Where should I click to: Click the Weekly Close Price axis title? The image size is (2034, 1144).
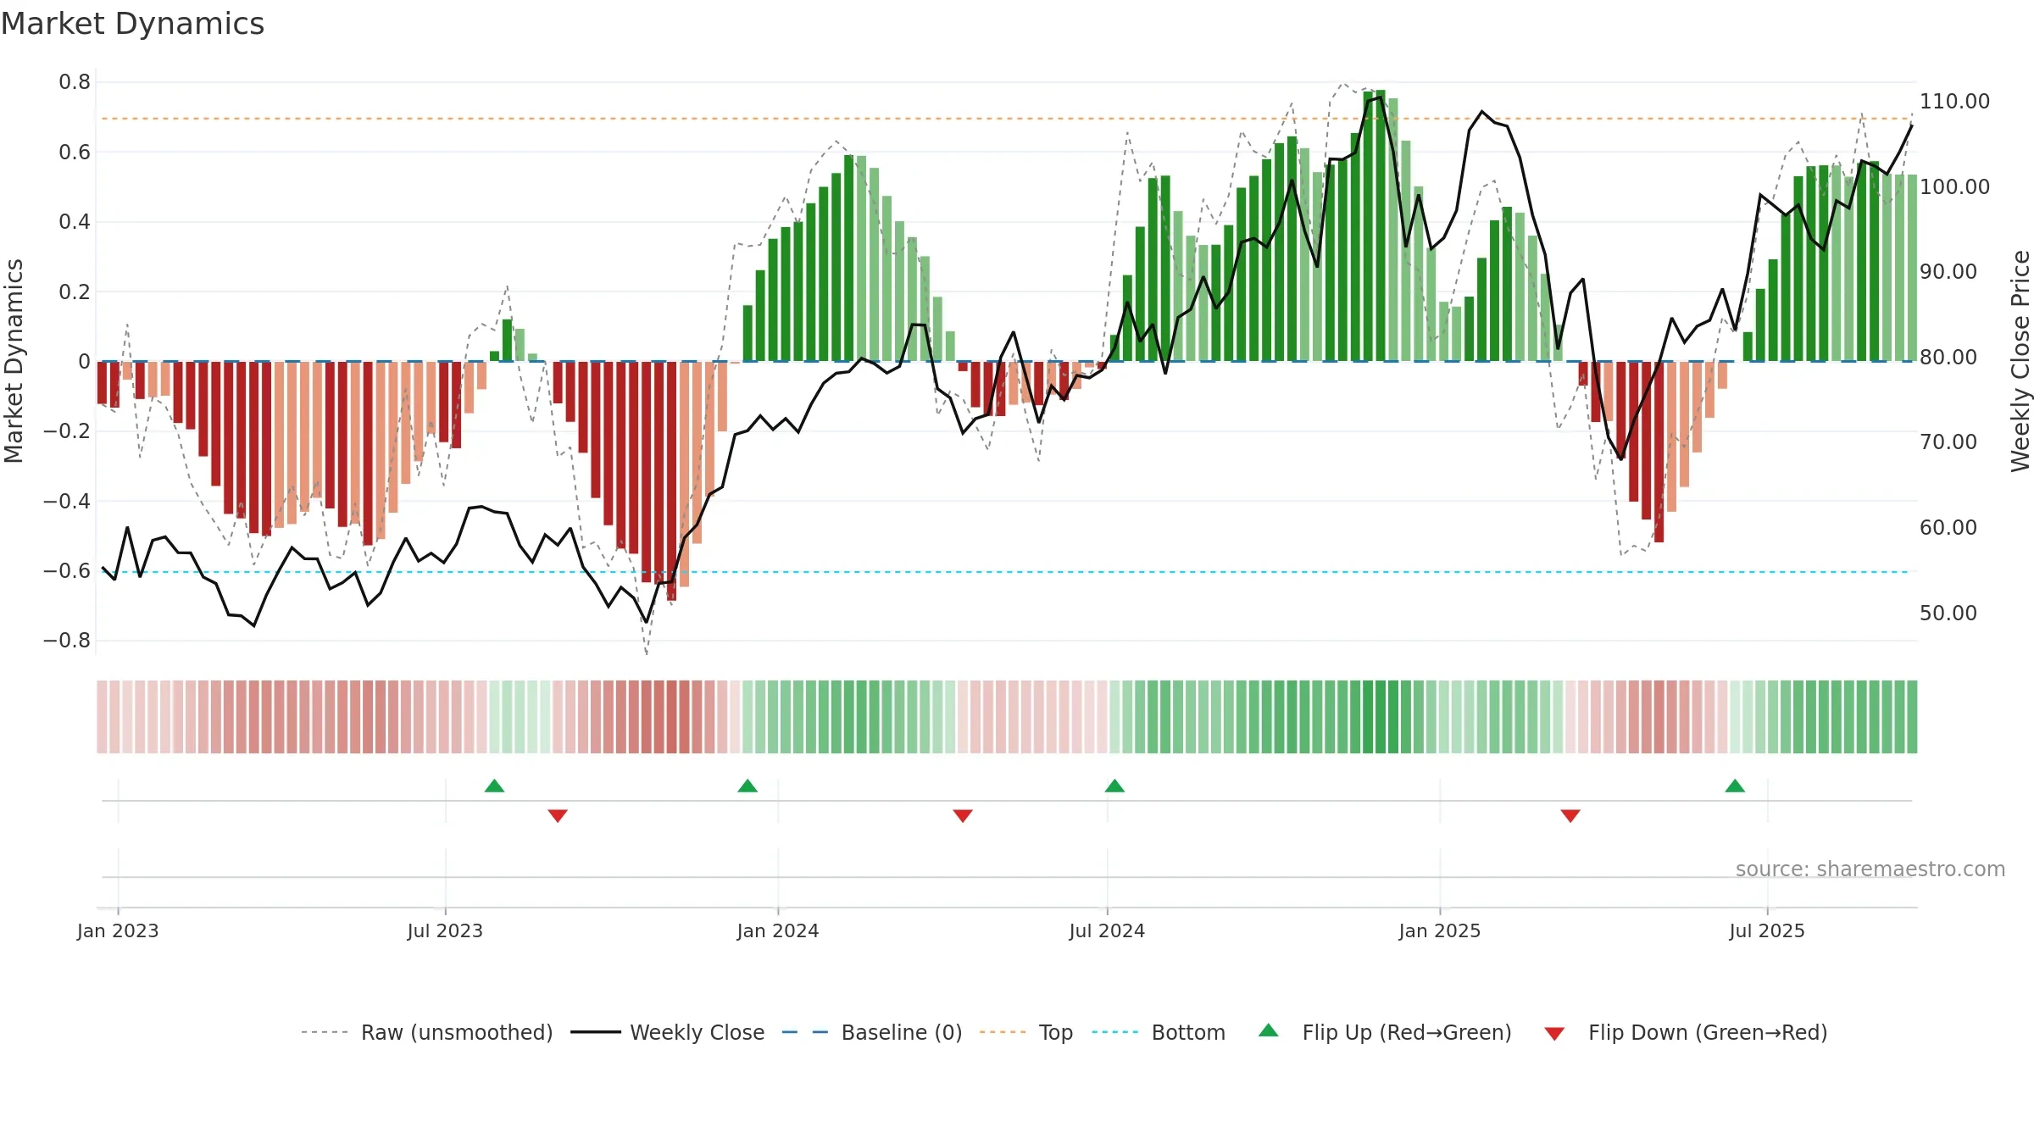click(x=2020, y=361)
